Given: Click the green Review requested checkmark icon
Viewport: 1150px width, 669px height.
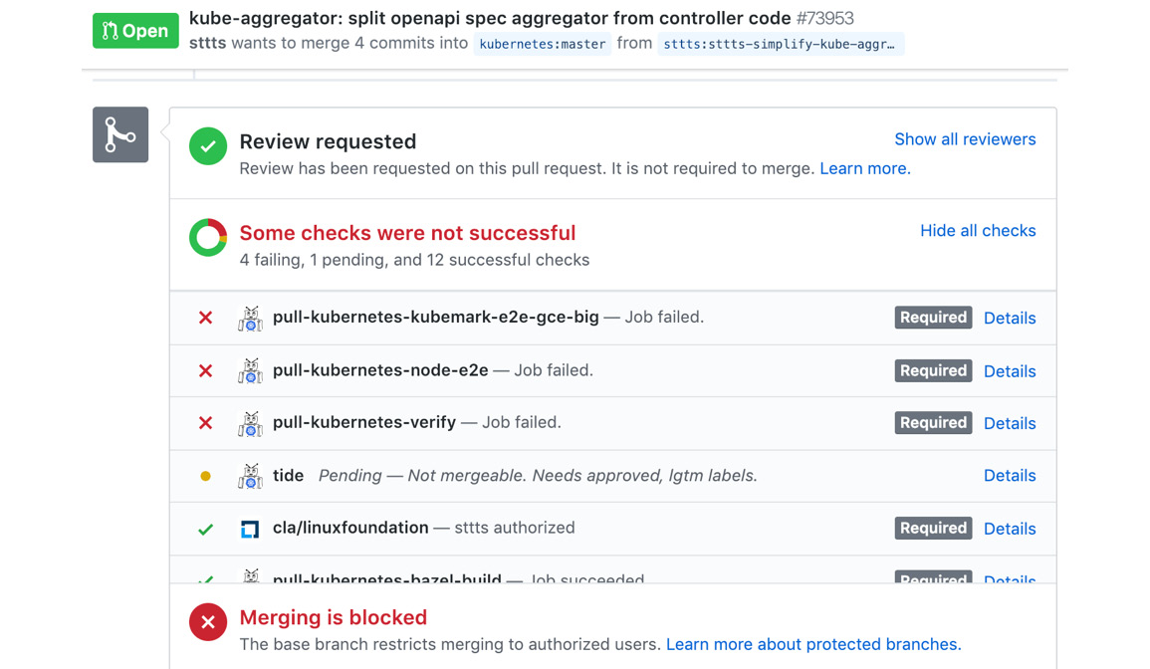Looking at the screenshot, I should pos(208,146).
